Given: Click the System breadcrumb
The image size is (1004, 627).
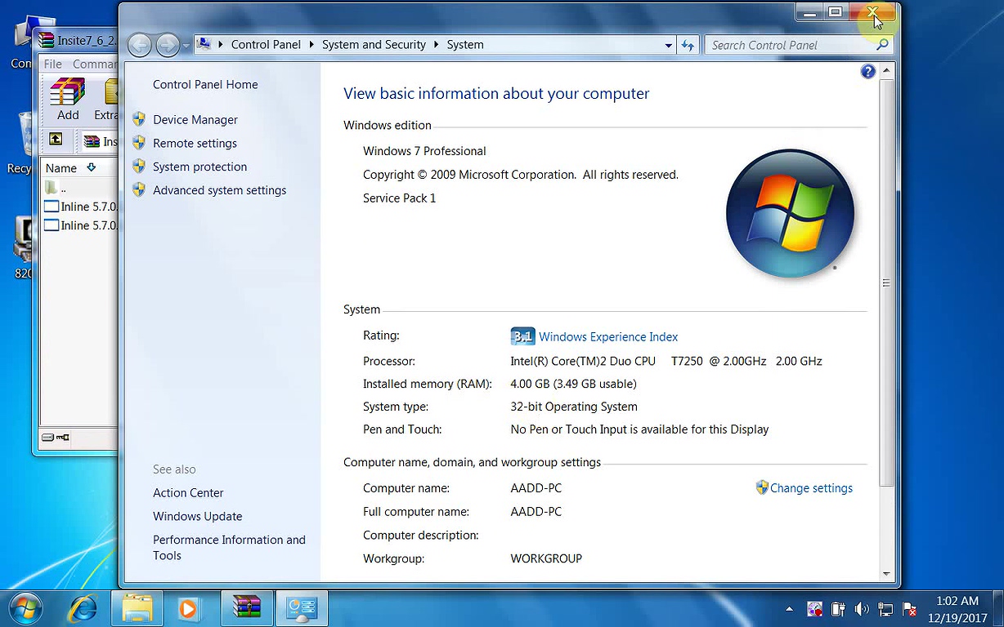Looking at the screenshot, I should pos(465,45).
